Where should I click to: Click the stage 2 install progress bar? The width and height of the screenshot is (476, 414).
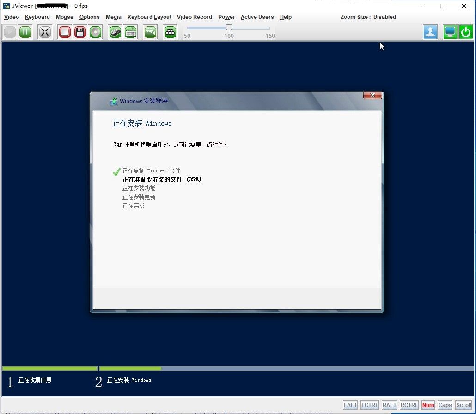point(286,368)
